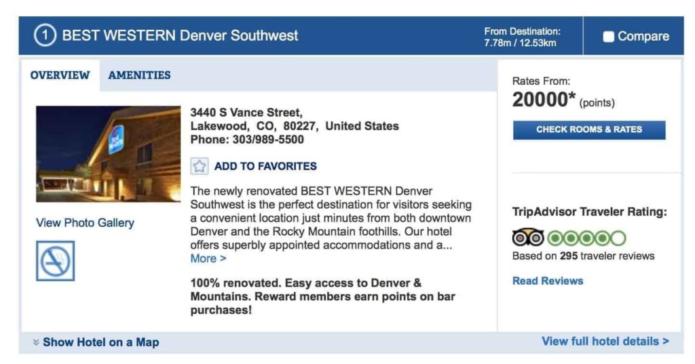This screenshot has height=364, width=695.
Task: Switch to the Amenities tab
Action: (x=139, y=75)
